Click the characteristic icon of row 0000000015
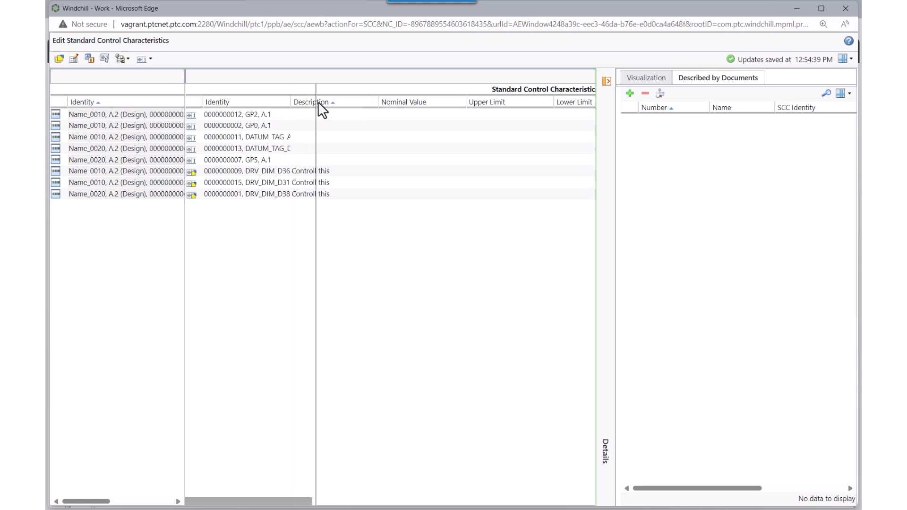 [x=191, y=183]
